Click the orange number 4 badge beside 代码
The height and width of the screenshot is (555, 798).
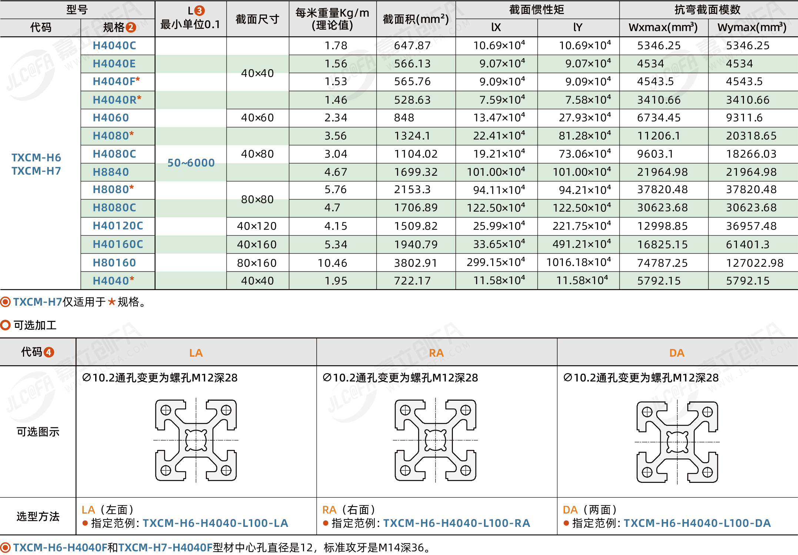[49, 352]
